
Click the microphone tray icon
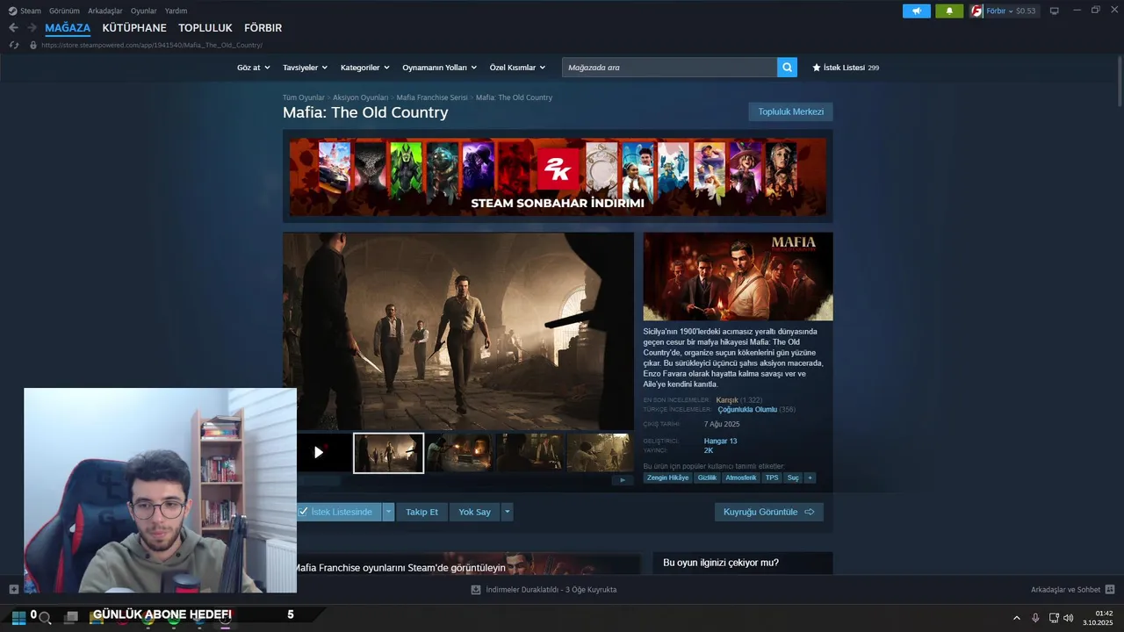(x=1035, y=618)
